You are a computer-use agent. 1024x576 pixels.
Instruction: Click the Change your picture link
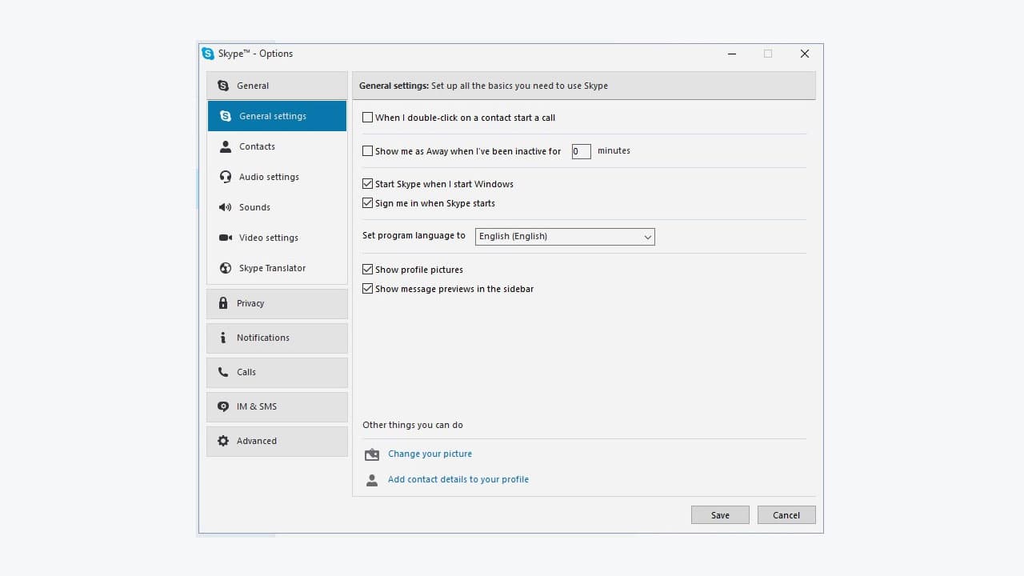[430, 454]
